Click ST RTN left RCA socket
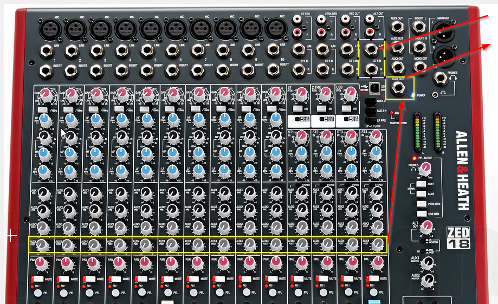This screenshot has width=498, height=304. click(x=297, y=20)
